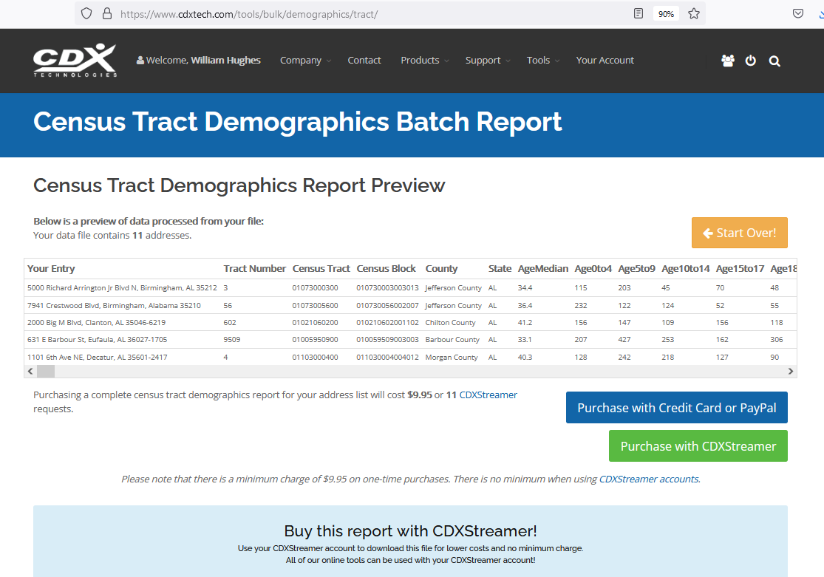Click tract number 9509 cell
The image size is (824, 577).
232,339
